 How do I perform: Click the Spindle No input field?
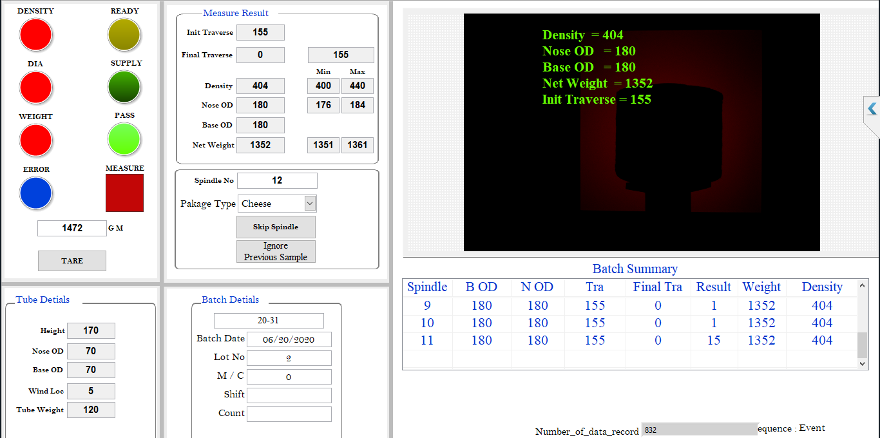pos(277,181)
